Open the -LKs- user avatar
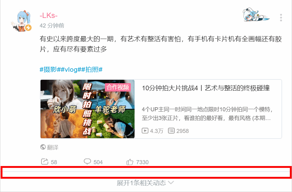This screenshot has width=292, height=192. [21, 21]
